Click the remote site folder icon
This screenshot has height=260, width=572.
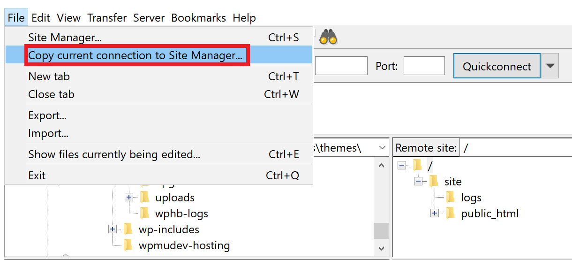pyautogui.click(x=434, y=182)
